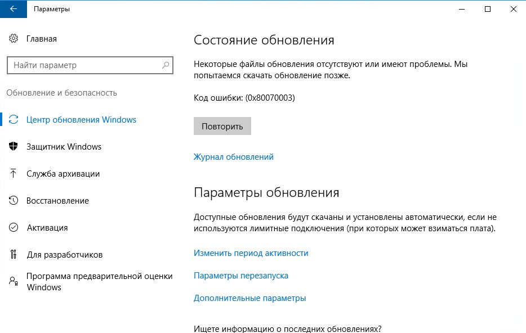The height and width of the screenshot is (333, 526).
Task: Click the Windows Update sync icon
Action: 14,120
